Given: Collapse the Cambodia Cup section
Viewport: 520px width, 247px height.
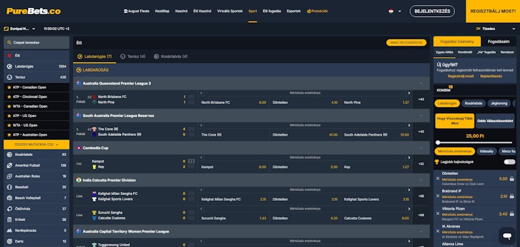Looking at the screenshot, I should [421, 148].
